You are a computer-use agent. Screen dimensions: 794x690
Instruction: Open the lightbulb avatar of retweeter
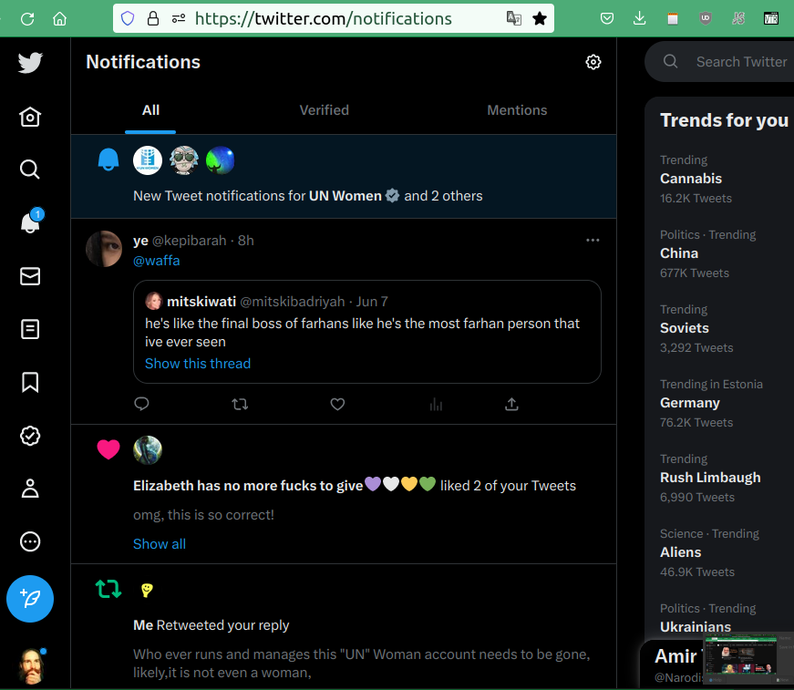(x=147, y=590)
